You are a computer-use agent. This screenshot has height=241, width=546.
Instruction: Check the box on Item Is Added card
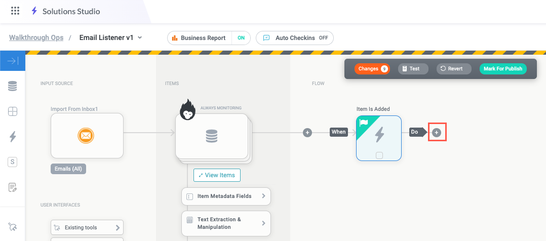click(379, 155)
